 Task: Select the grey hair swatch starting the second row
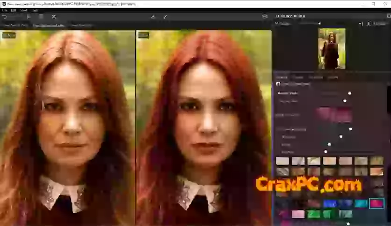[x=282, y=171]
